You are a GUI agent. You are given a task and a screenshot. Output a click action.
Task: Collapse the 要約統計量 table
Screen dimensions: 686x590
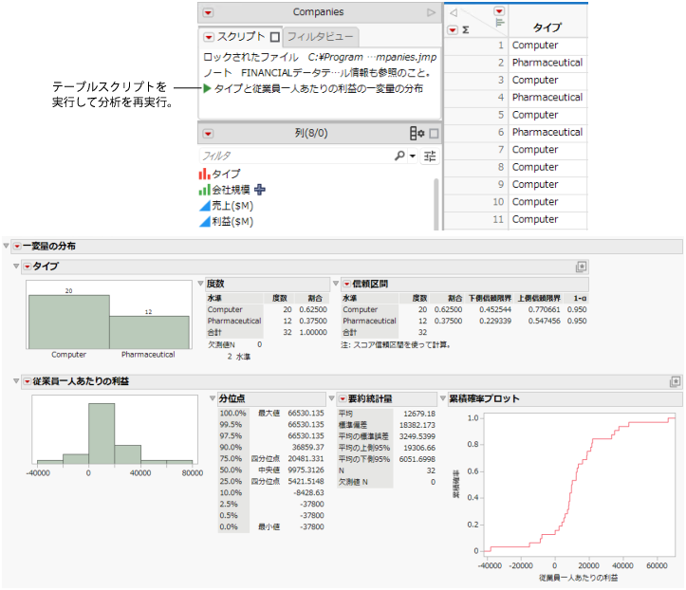coord(332,398)
